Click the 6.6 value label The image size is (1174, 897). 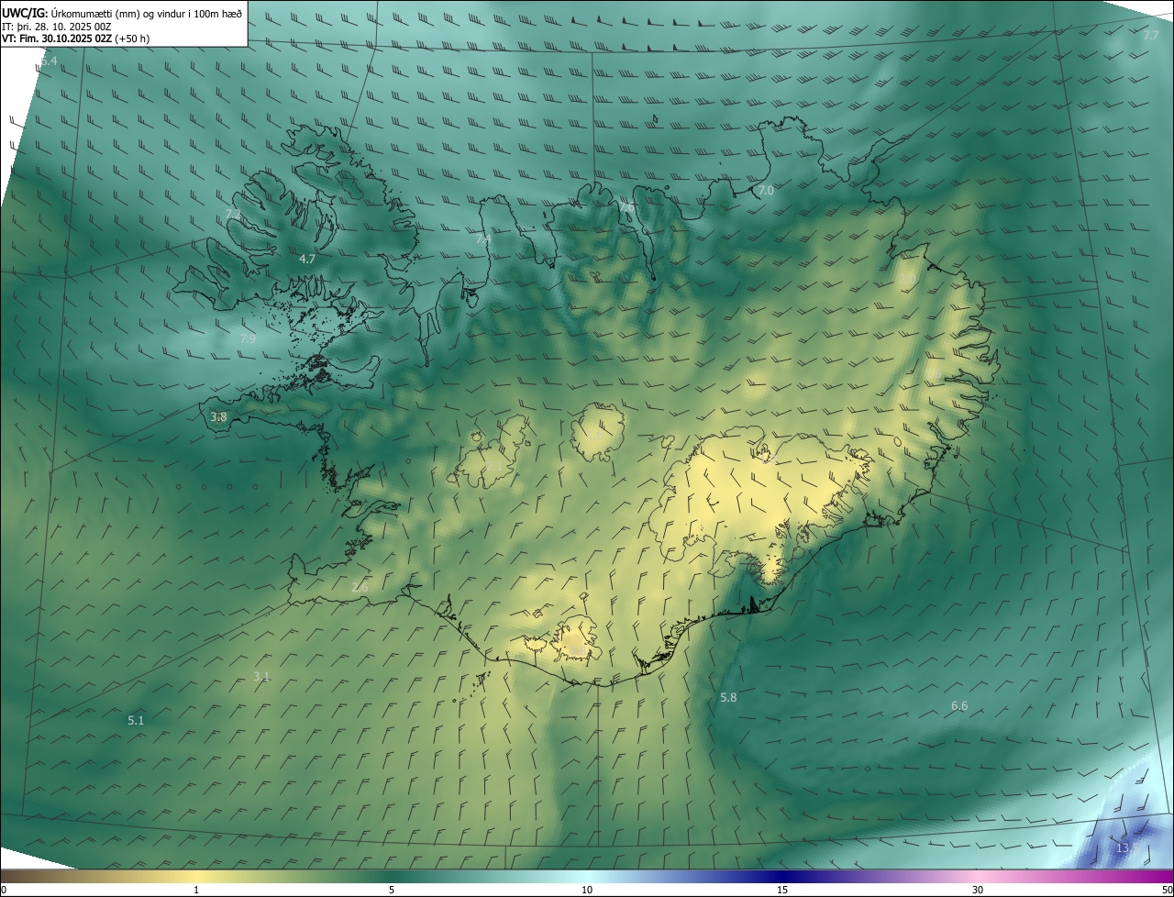(x=959, y=706)
